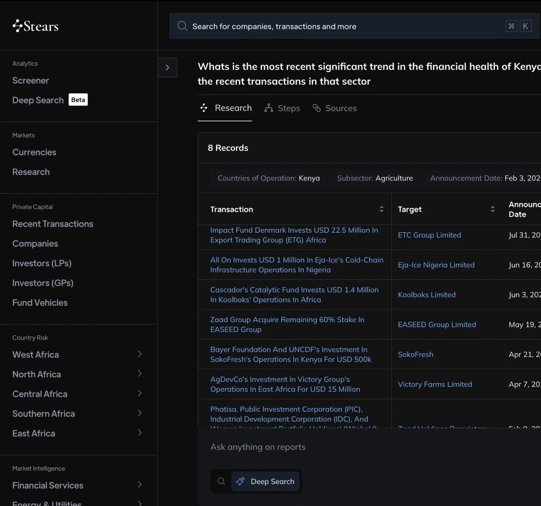Open Phatisa PIC transaction link
The width and height of the screenshot is (541, 506).
point(293,416)
